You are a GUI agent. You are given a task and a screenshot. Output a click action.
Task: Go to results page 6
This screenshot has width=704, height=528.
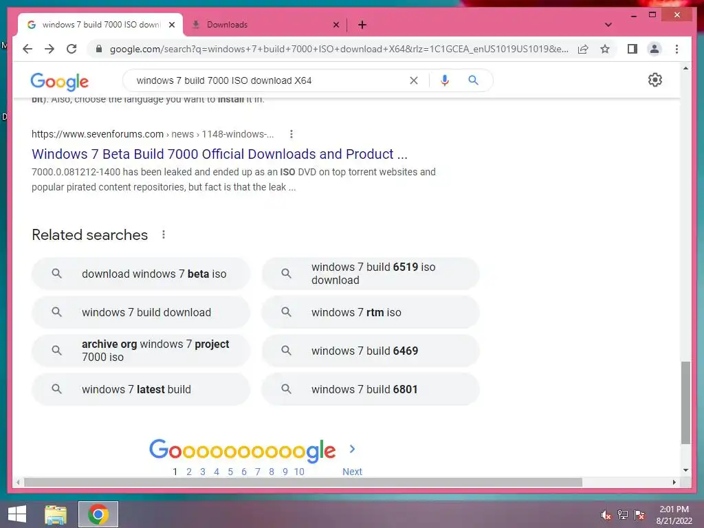click(244, 472)
